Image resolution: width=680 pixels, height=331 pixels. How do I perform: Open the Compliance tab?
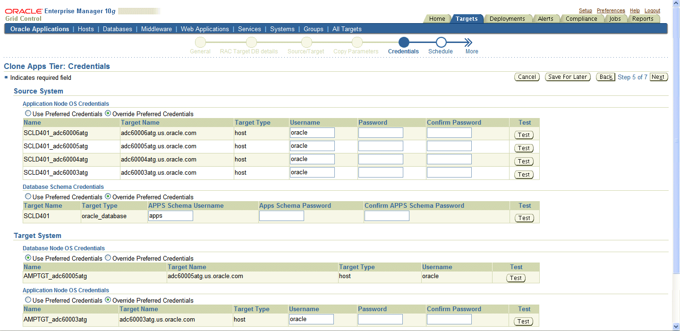581,19
